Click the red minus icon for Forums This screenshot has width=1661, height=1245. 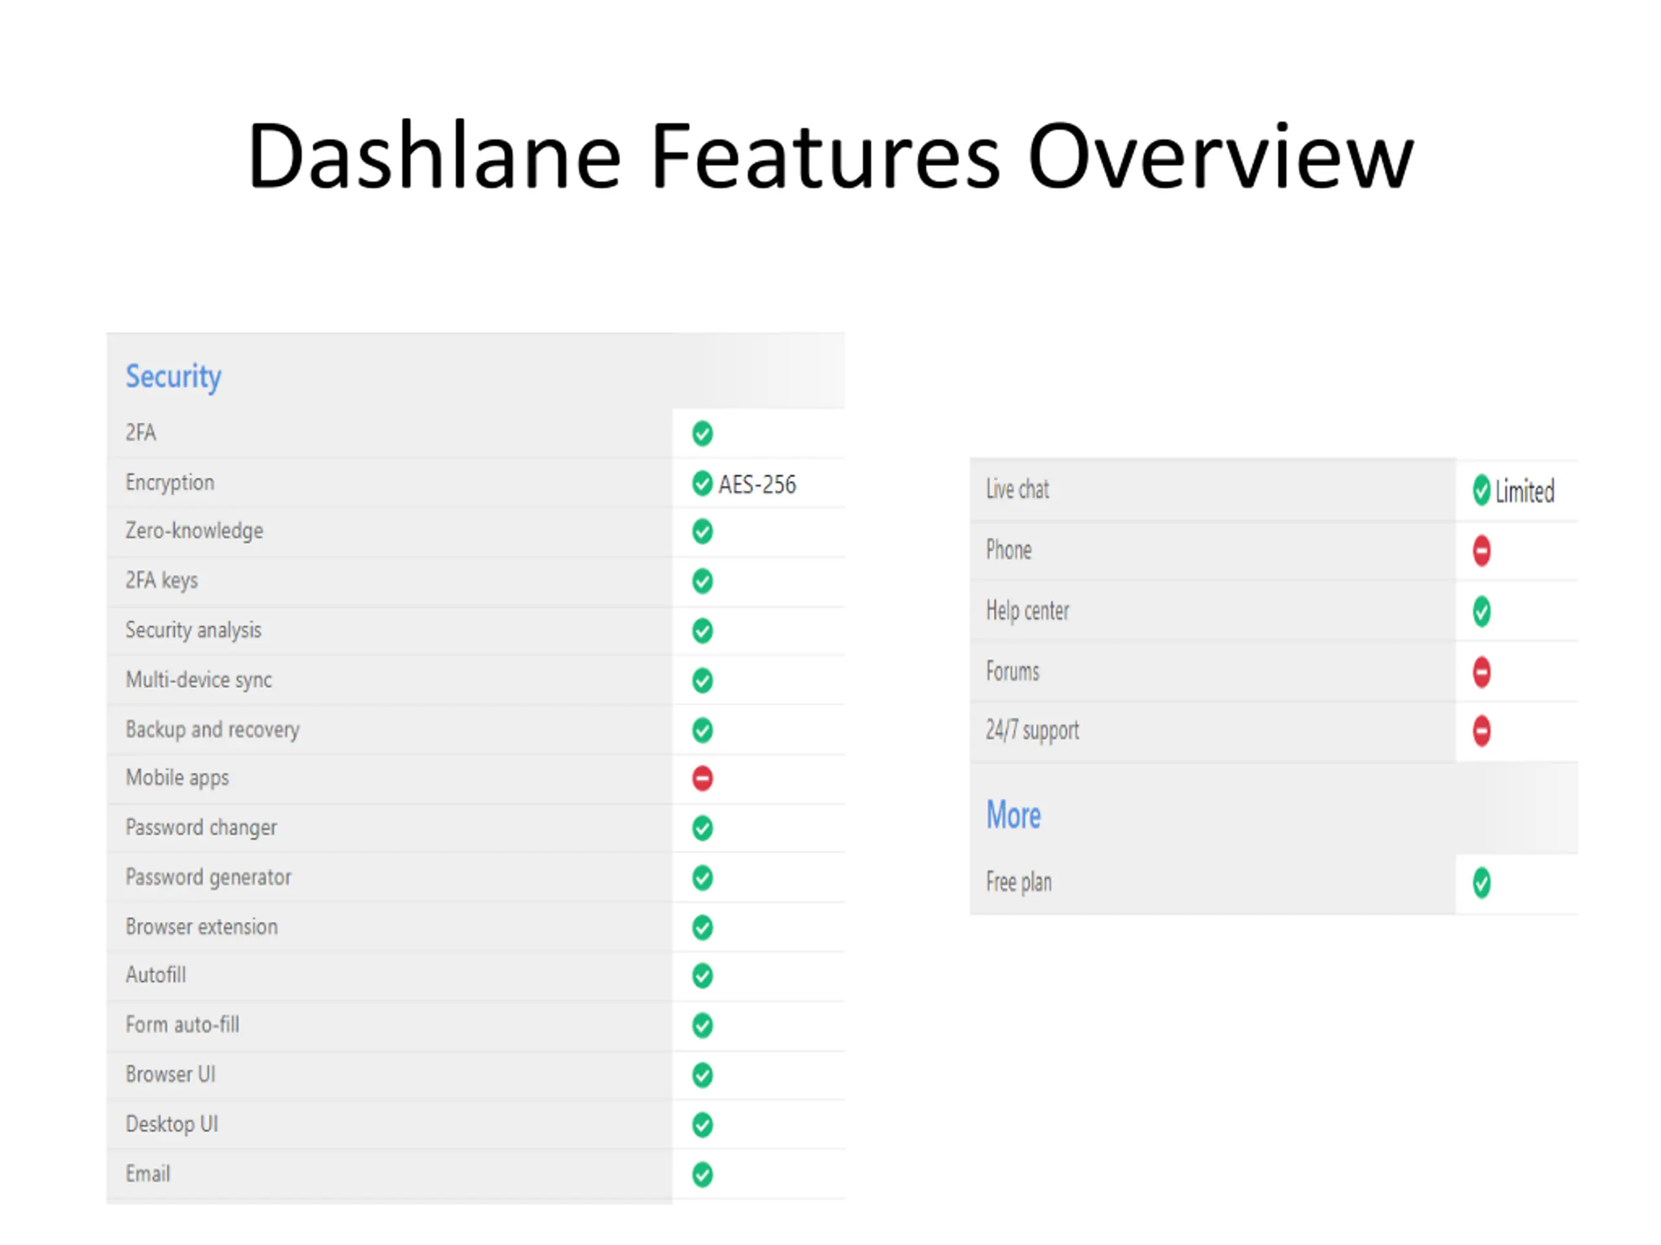[1481, 672]
